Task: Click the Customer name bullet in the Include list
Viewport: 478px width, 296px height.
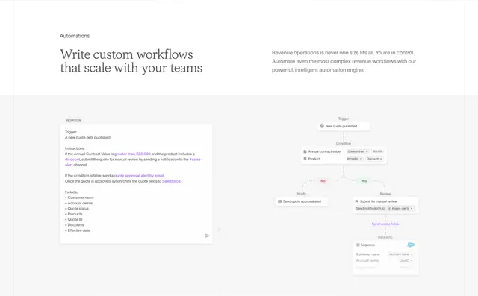Action: coord(80,198)
